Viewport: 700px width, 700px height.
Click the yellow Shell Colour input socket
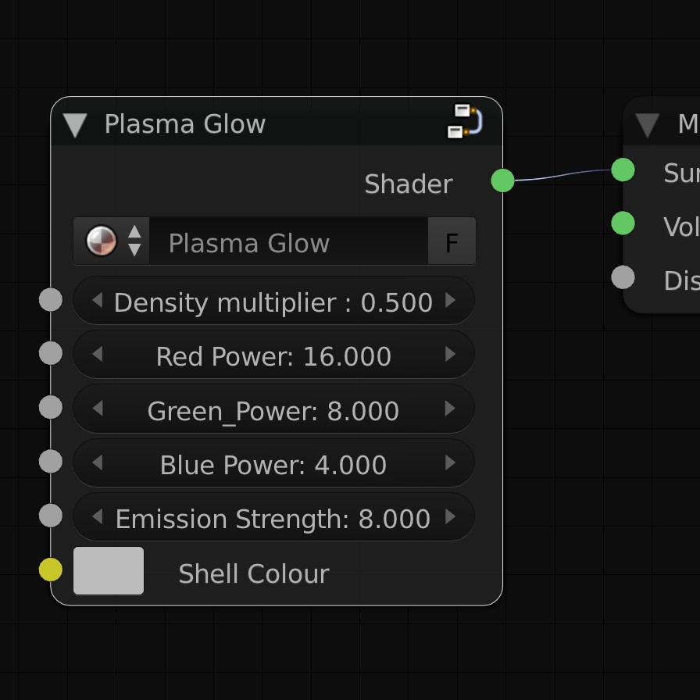coord(50,569)
